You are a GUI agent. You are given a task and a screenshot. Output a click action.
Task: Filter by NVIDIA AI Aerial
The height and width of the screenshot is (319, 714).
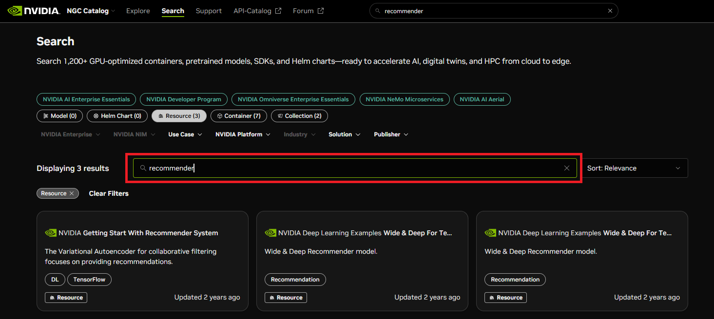click(x=482, y=99)
